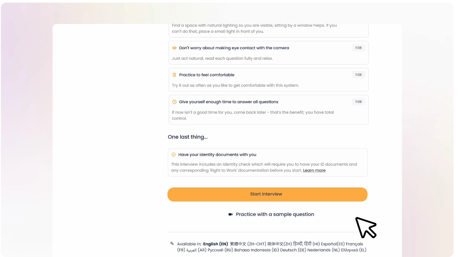
Task: Open the Learn more link
Action: click(314, 170)
